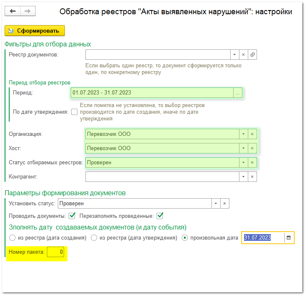Expand Статус отбираемых реестров dropdown
Image resolution: width=306 pixels, height=296 pixels.
coord(243,163)
